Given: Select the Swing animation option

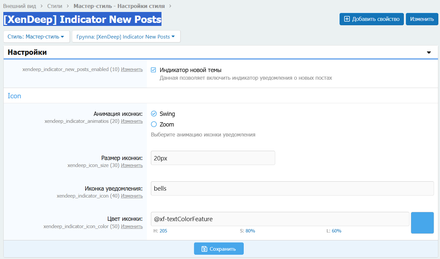Looking at the screenshot, I should [x=154, y=114].
